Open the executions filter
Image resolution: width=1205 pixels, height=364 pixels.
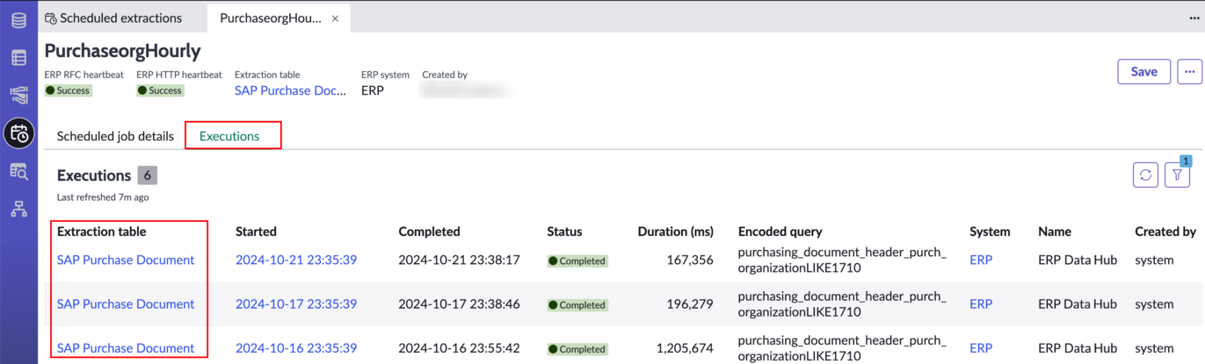(1177, 175)
